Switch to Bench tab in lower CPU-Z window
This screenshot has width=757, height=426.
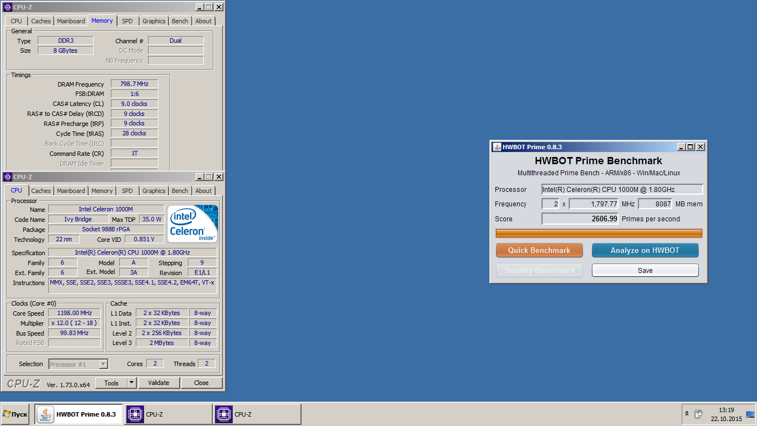[180, 191]
